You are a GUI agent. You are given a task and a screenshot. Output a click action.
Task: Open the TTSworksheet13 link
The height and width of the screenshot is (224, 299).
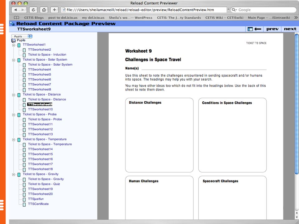[40, 134]
